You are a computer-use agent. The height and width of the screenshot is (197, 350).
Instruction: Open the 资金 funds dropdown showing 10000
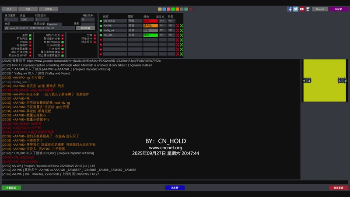tap(26, 20)
